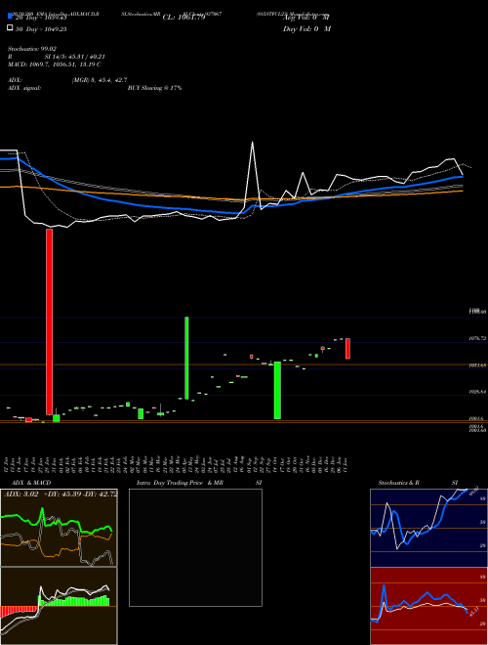Click the empty Intra Day Trading Price panel

(195, 547)
